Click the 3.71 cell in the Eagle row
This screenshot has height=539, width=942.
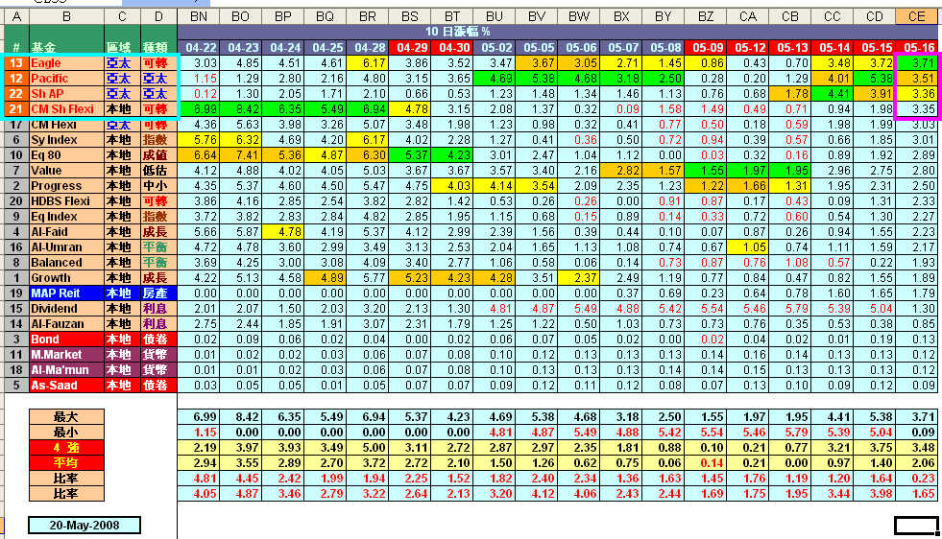tap(917, 63)
